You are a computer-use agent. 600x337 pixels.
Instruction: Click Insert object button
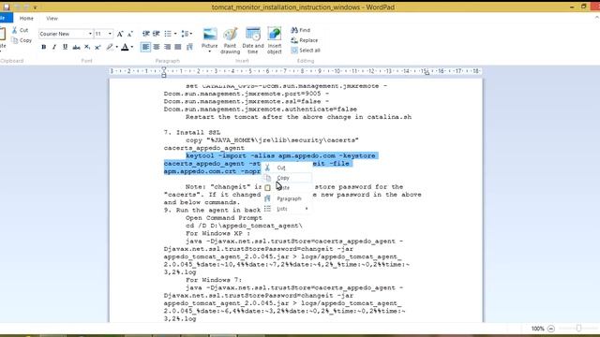coord(275,40)
